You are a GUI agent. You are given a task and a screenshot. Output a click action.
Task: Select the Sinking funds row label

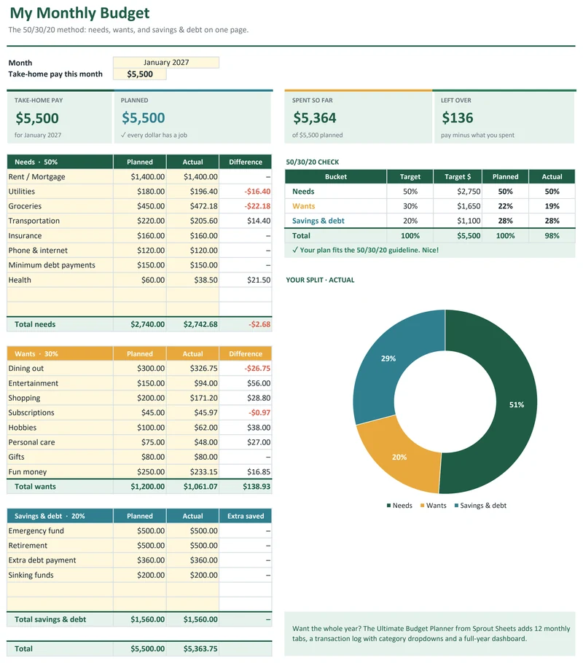(60, 575)
